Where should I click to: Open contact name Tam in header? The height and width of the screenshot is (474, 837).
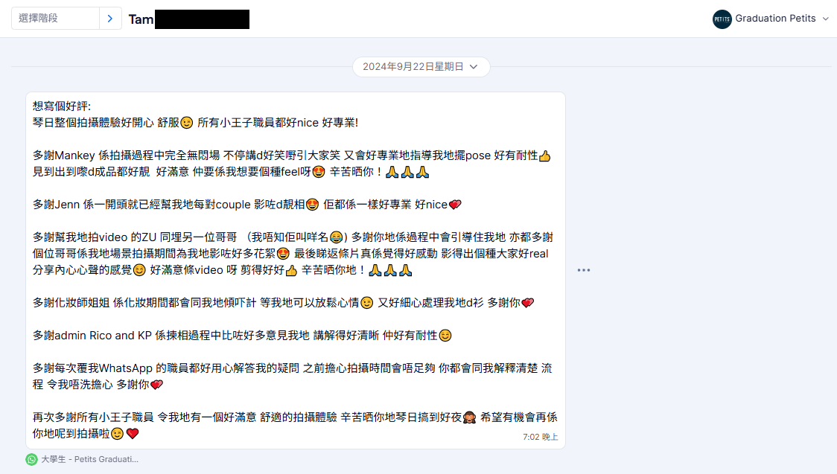(x=141, y=20)
